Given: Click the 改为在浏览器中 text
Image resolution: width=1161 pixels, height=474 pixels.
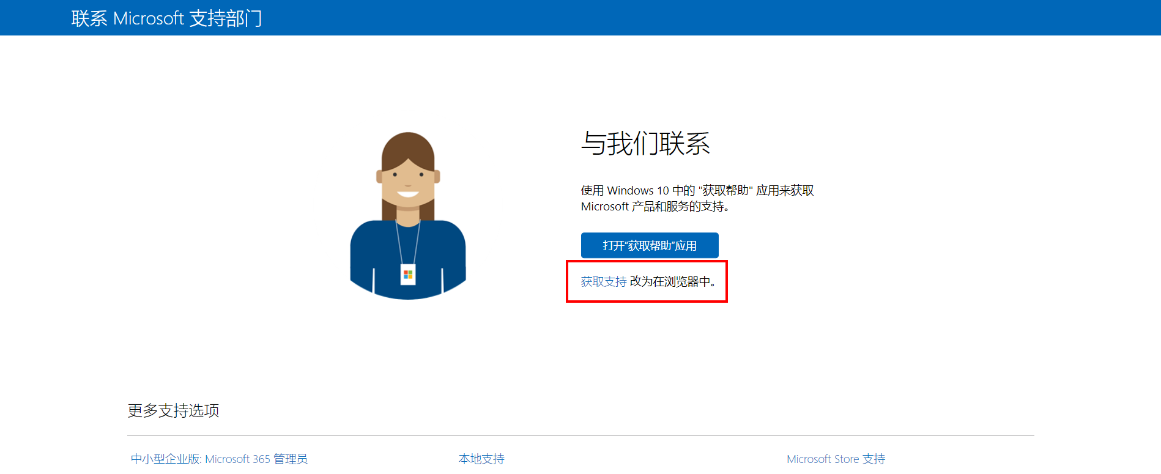Looking at the screenshot, I should point(672,281).
